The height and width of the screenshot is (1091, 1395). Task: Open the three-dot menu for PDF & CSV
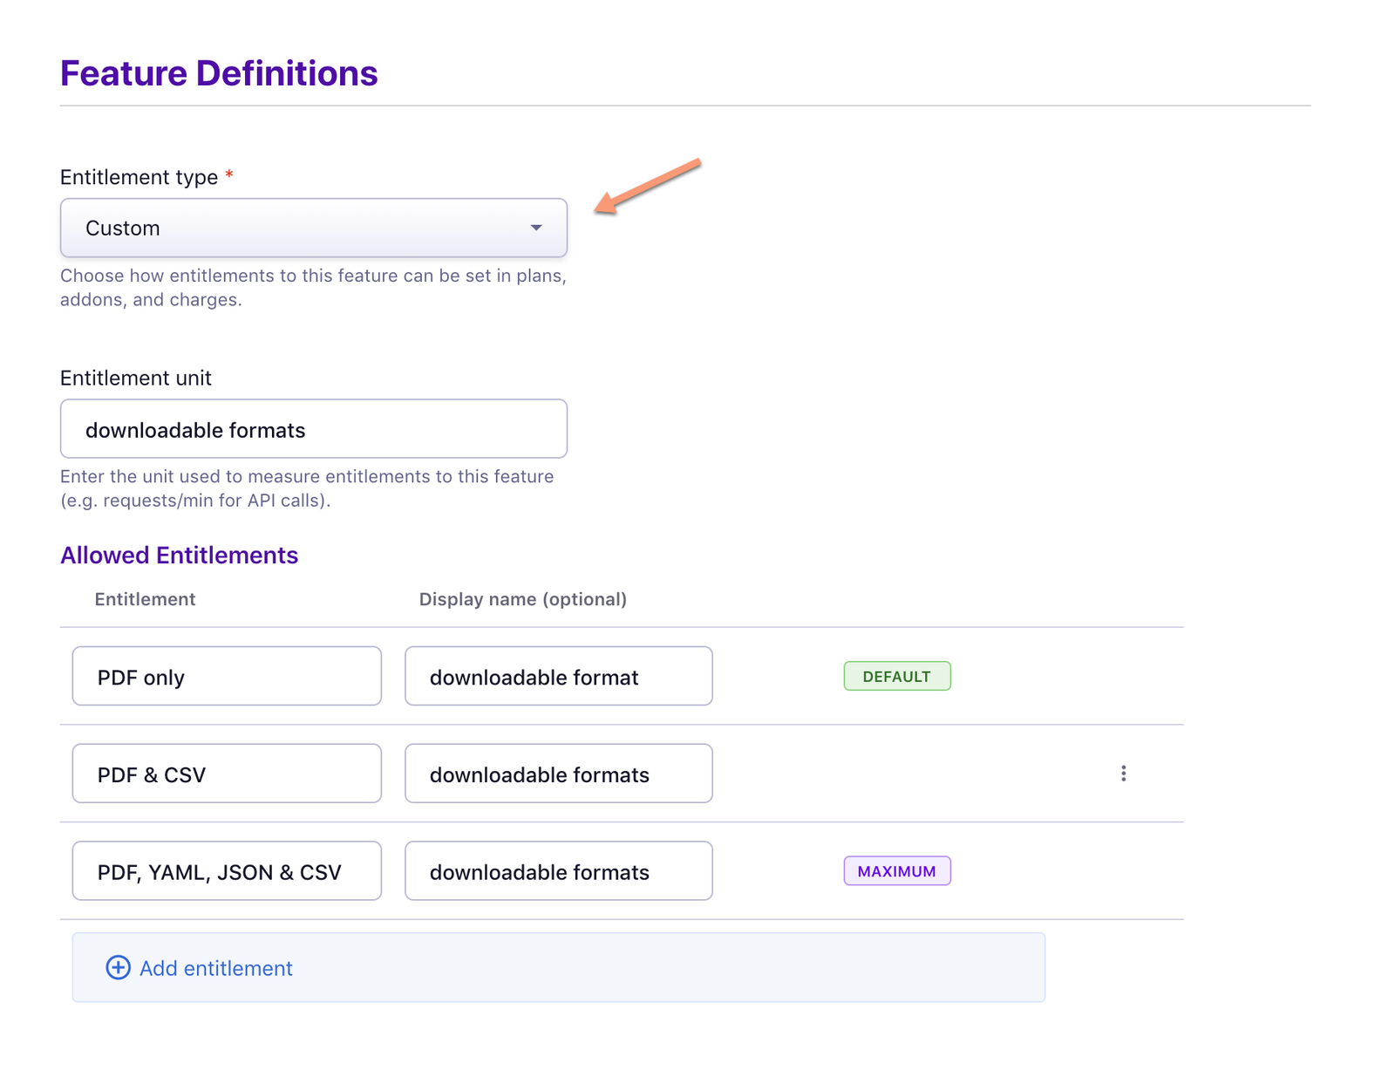pos(1123,774)
